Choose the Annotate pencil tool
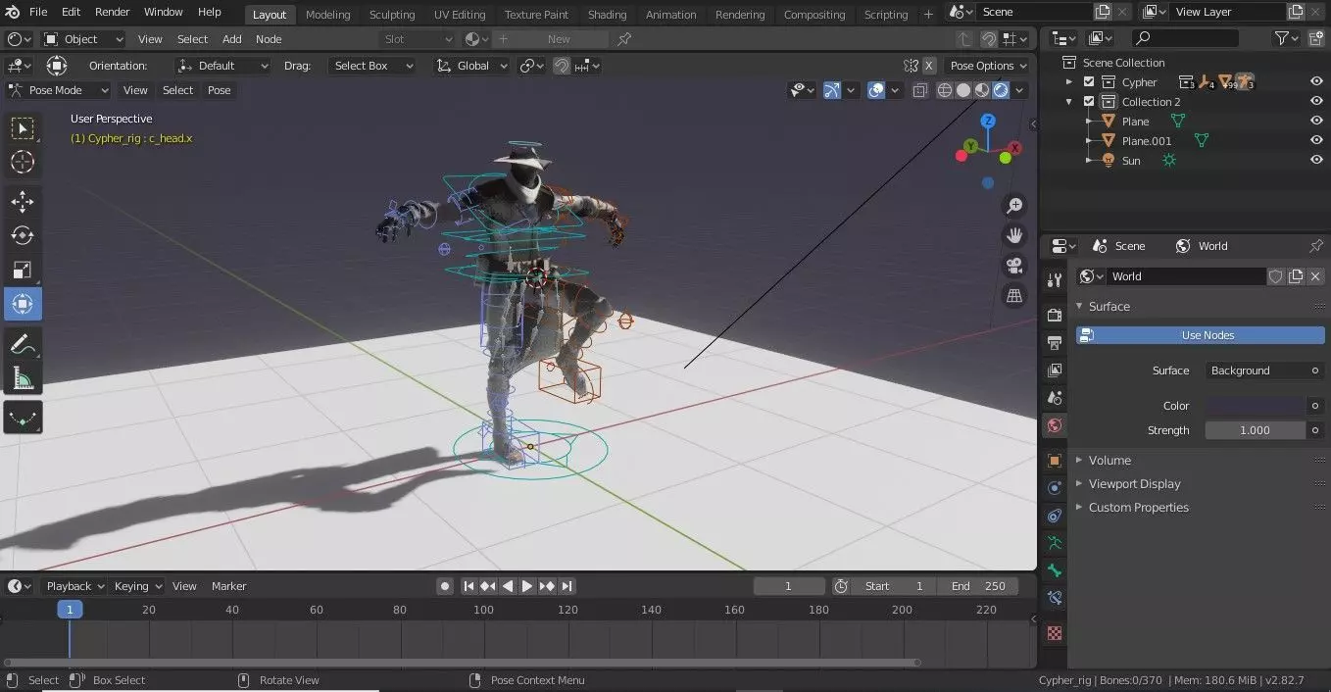 pyautogui.click(x=23, y=344)
